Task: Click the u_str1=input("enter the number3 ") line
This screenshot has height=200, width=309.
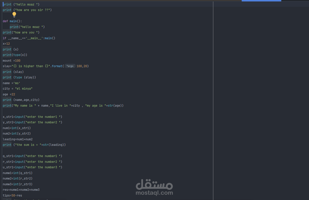Action: pyautogui.click(x=33, y=167)
